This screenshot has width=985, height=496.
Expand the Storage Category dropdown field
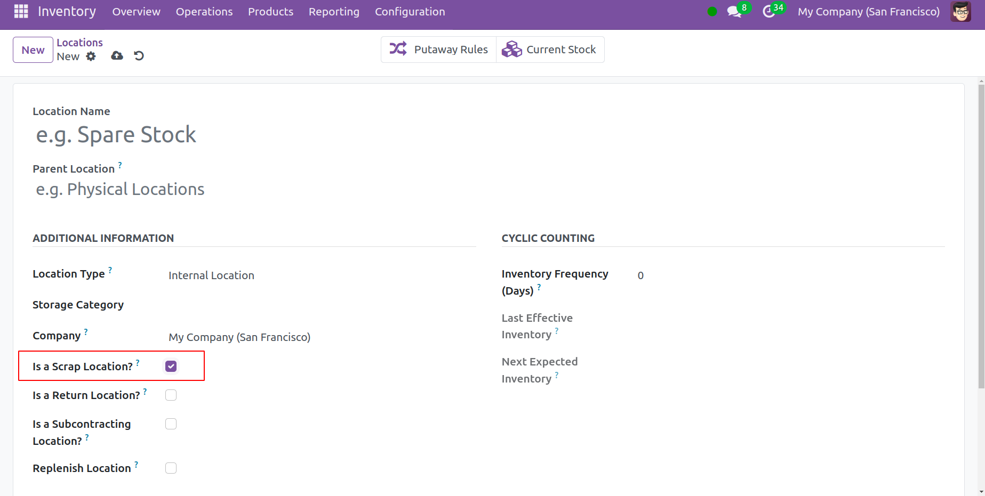[320, 305]
